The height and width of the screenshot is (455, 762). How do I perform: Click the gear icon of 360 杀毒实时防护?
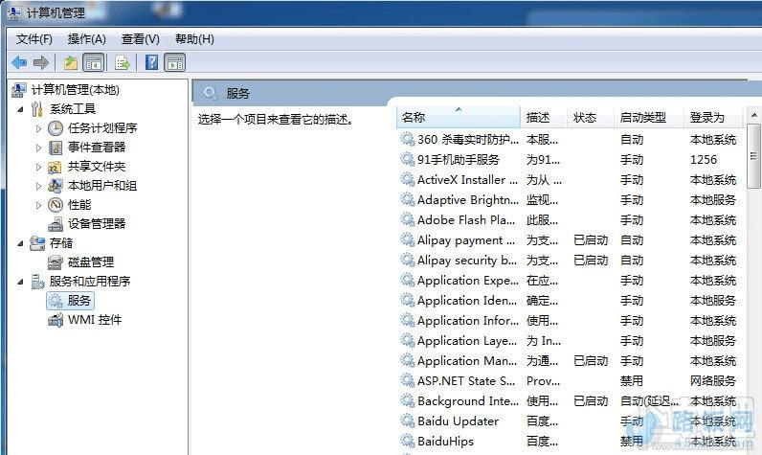[407, 140]
